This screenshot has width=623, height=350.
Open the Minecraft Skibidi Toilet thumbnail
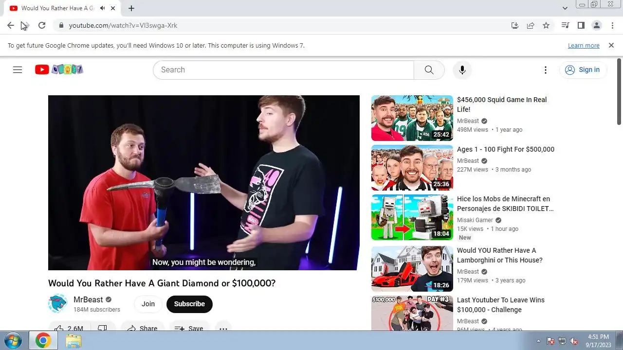[x=412, y=217]
